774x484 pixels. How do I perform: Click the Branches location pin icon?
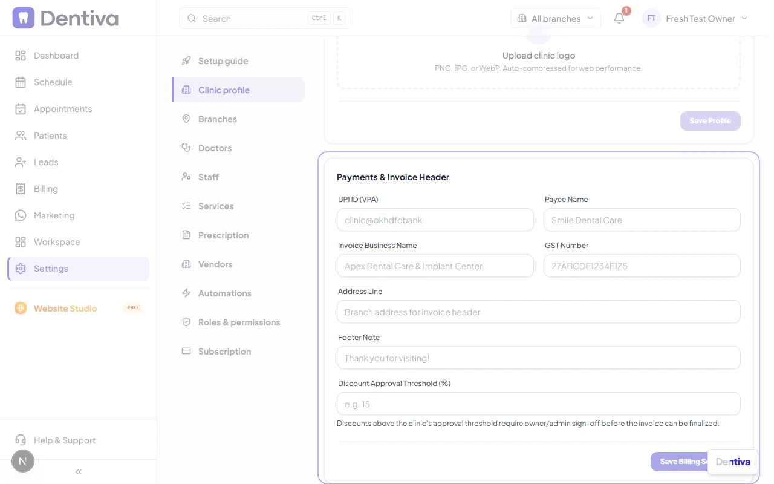(186, 119)
